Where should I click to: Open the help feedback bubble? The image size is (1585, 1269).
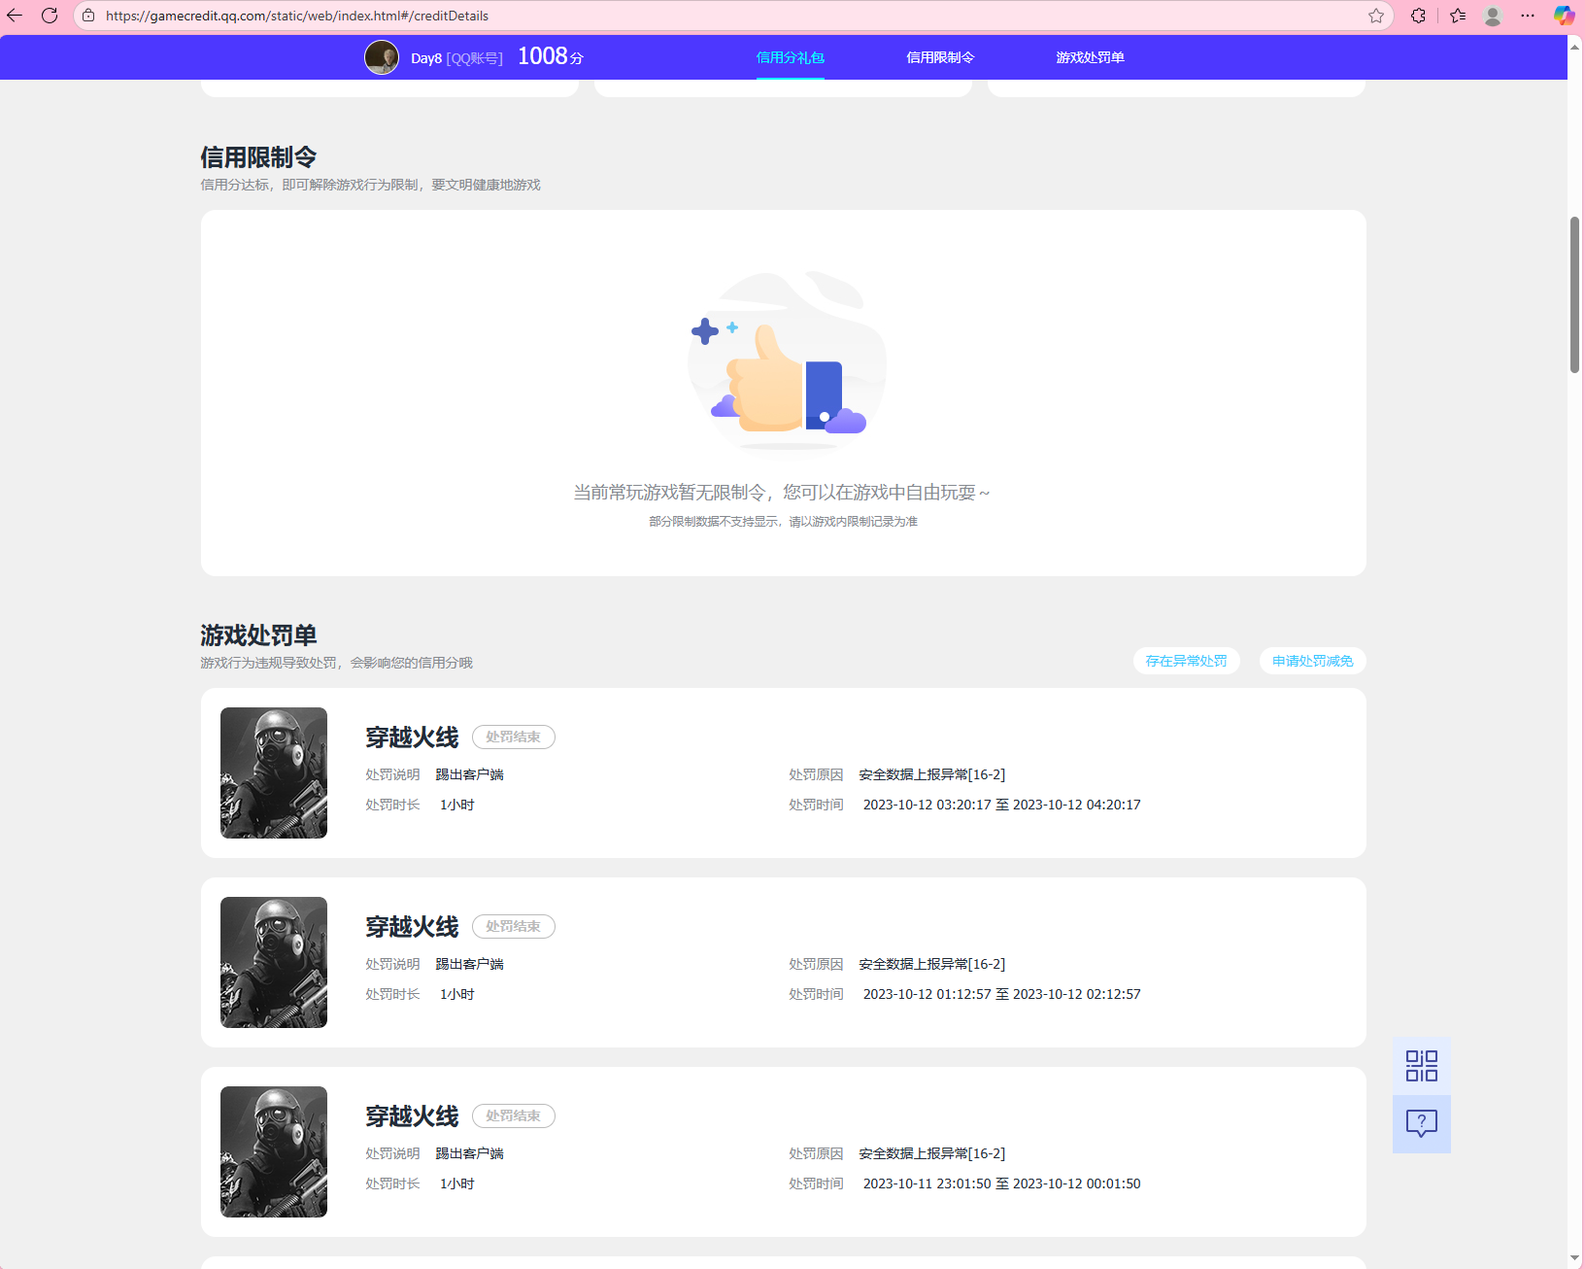point(1421,1124)
